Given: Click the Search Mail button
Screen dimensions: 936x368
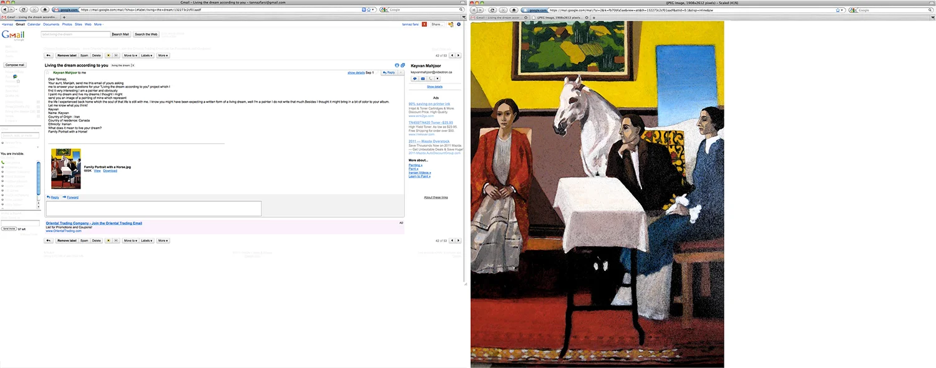Looking at the screenshot, I should point(121,34).
